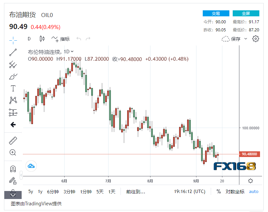Open the chart patterns tool

pos(13,100)
